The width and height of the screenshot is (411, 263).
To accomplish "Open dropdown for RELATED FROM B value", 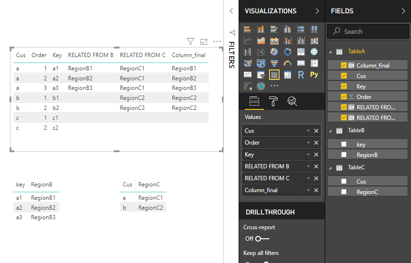I will 308,166.
